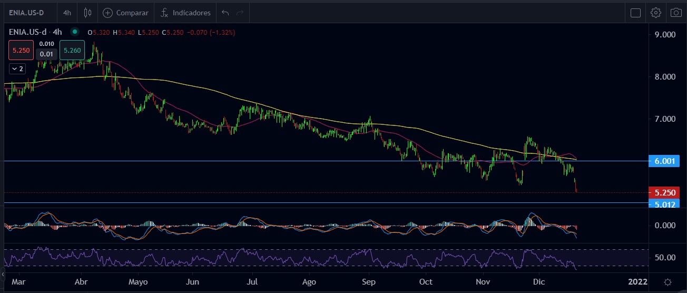Click the green market status dot
This screenshot has width=687, height=293.
[x=74, y=32]
